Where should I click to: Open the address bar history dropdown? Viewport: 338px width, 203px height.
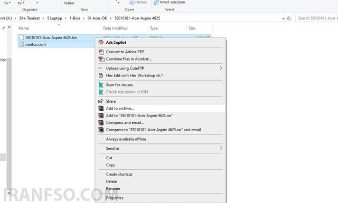(x=283, y=18)
